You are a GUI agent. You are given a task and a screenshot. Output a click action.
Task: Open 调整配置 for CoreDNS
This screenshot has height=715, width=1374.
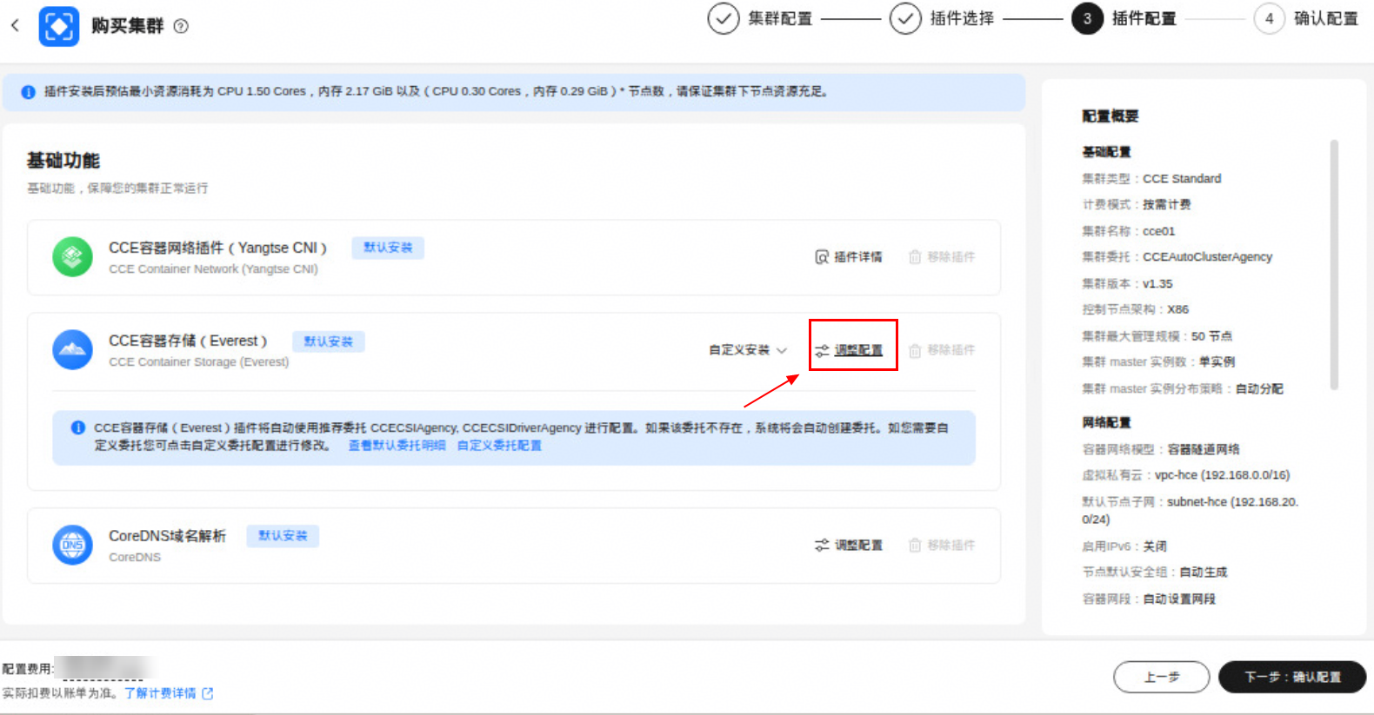tap(849, 546)
